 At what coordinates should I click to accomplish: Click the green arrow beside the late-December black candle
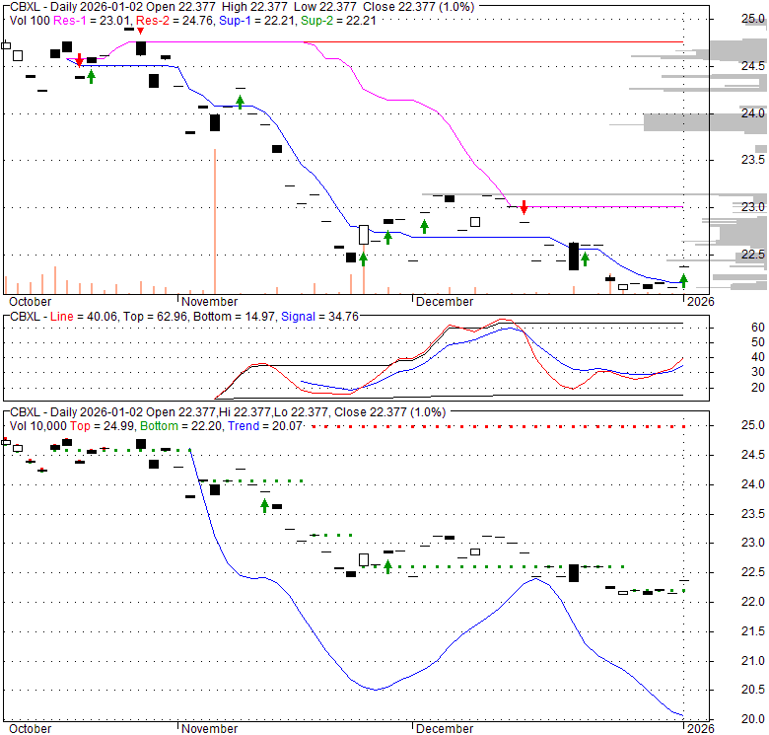(585, 259)
